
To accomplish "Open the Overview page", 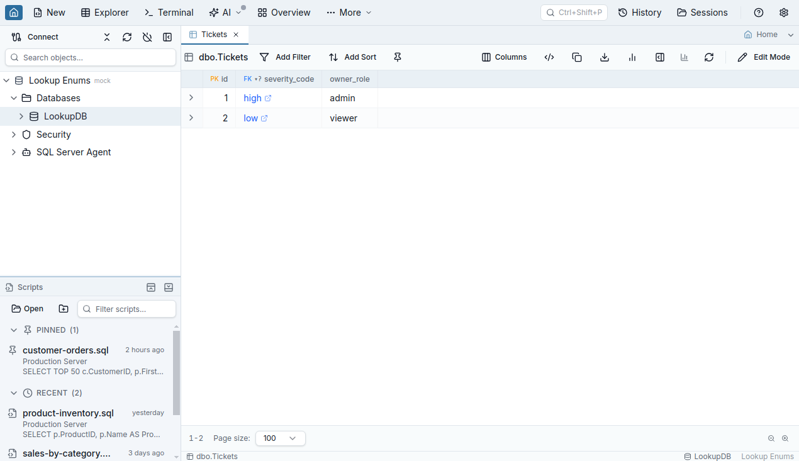I will (x=284, y=13).
